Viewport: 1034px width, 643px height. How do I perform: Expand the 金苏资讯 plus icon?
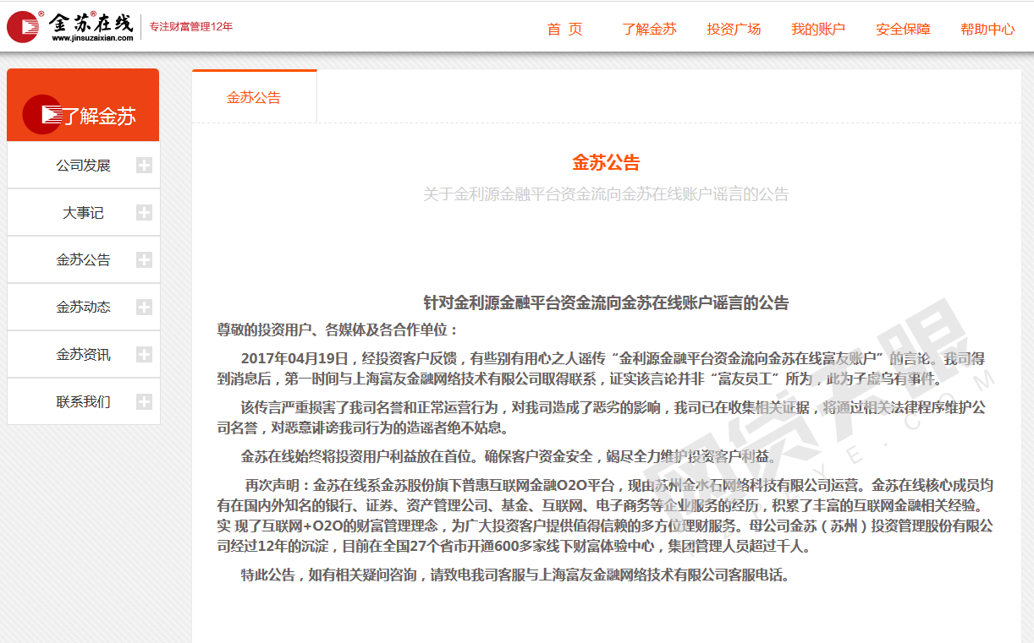(144, 355)
